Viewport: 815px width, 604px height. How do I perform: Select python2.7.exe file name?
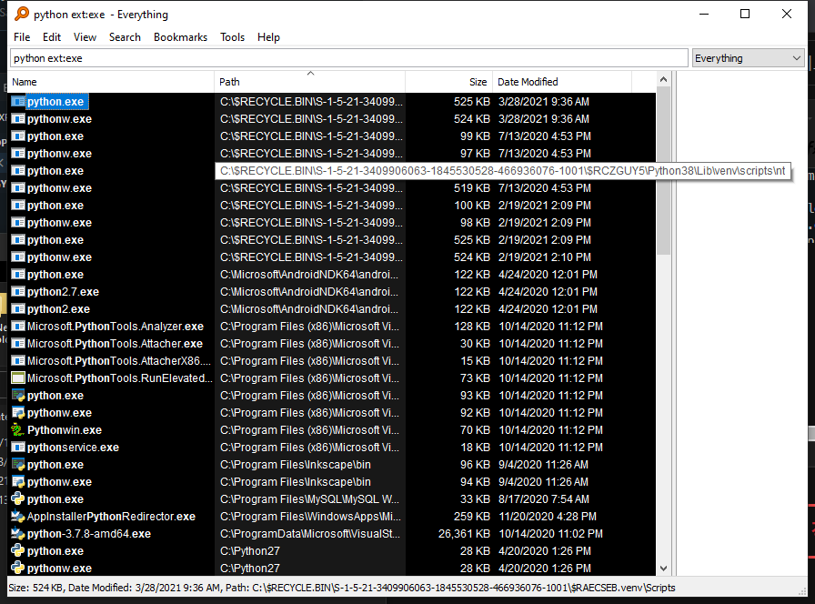point(63,292)
